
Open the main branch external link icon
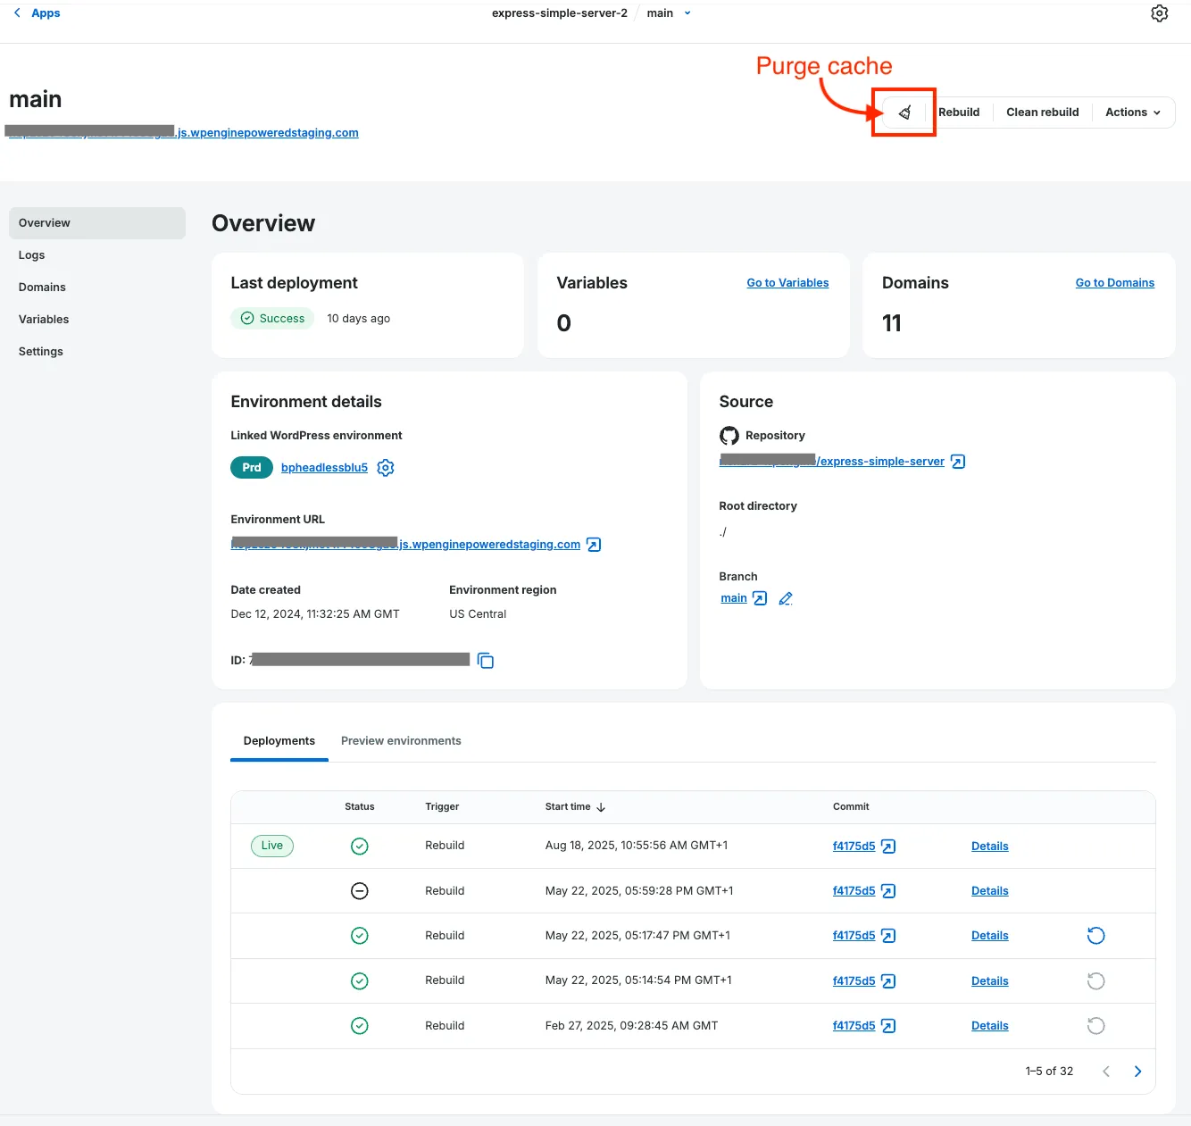pyautogui.click(x=760, y=598)
